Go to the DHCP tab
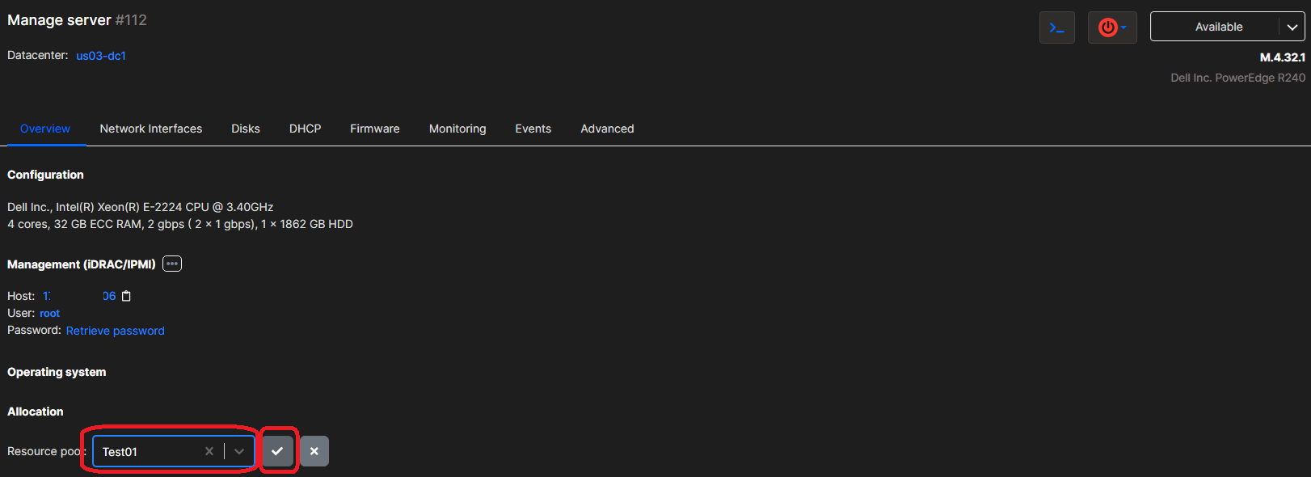The image size is (1311, 477). (x=305, y=129)
